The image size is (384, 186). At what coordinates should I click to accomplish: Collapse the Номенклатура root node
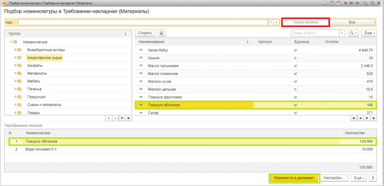tap(11, 42)
